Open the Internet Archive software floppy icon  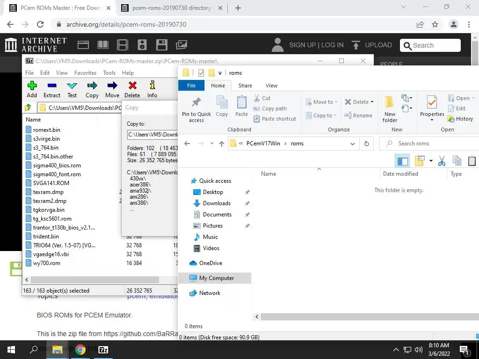[x=161, y=45]
